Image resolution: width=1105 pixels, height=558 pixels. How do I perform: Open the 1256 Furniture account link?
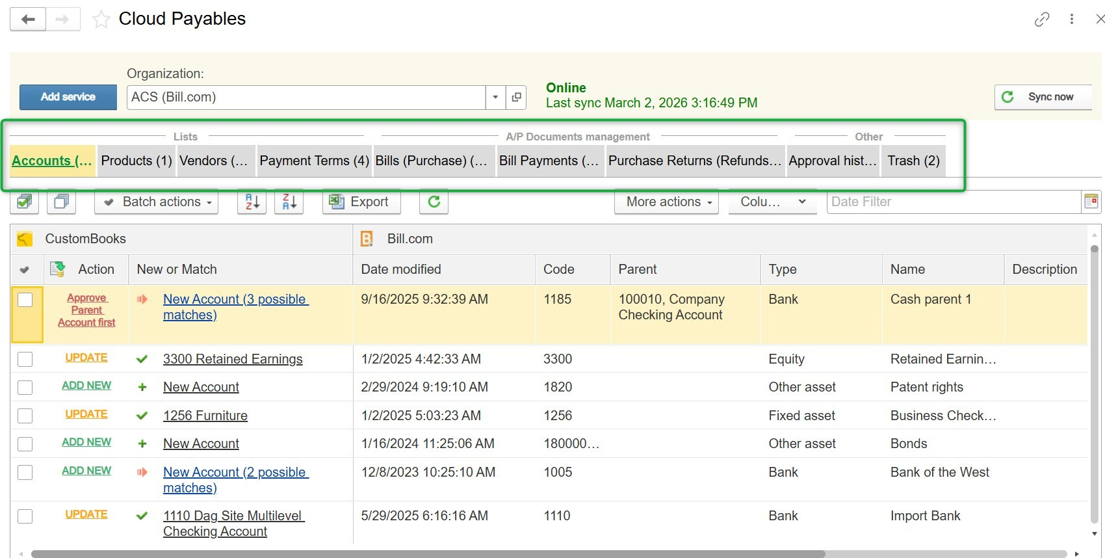pos(205,416)
